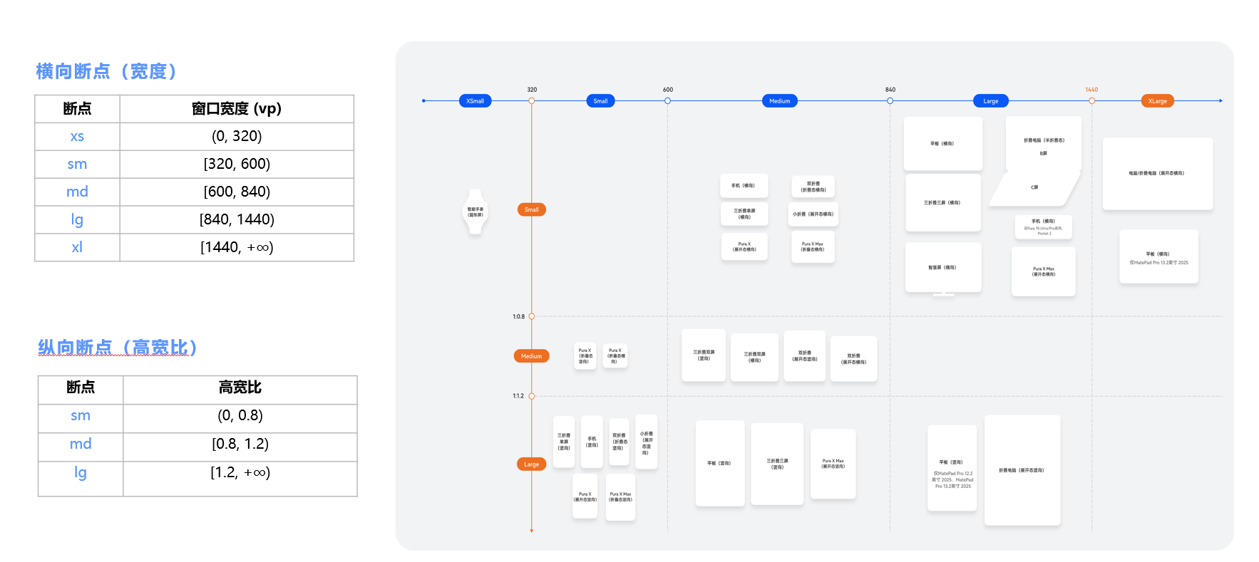The height and width of the screenshot is (562, 1259).
Task: Select the 平板（横向）card under Large
Action: click(x=943, y=144)
